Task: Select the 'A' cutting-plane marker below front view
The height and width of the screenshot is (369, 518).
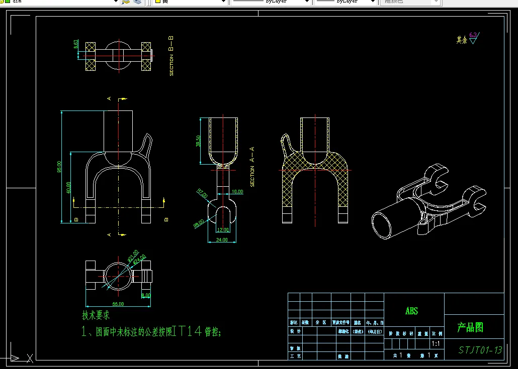Action: (109, 235)
